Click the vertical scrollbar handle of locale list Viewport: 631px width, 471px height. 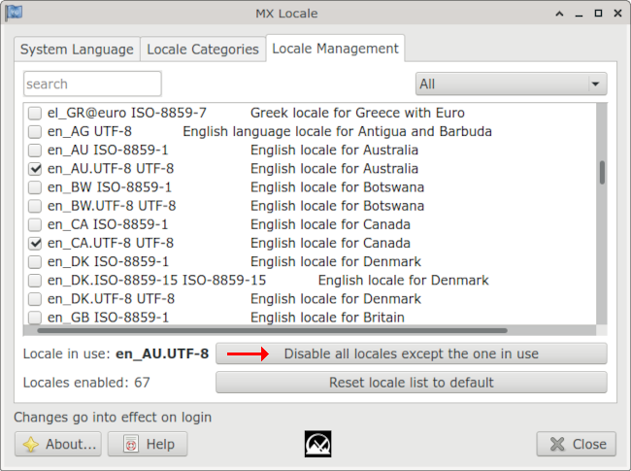602,172
